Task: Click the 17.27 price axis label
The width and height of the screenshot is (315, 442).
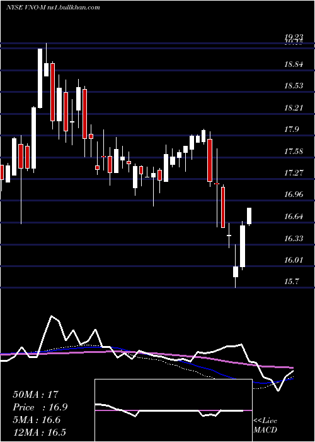Action: tap(294, 173)
